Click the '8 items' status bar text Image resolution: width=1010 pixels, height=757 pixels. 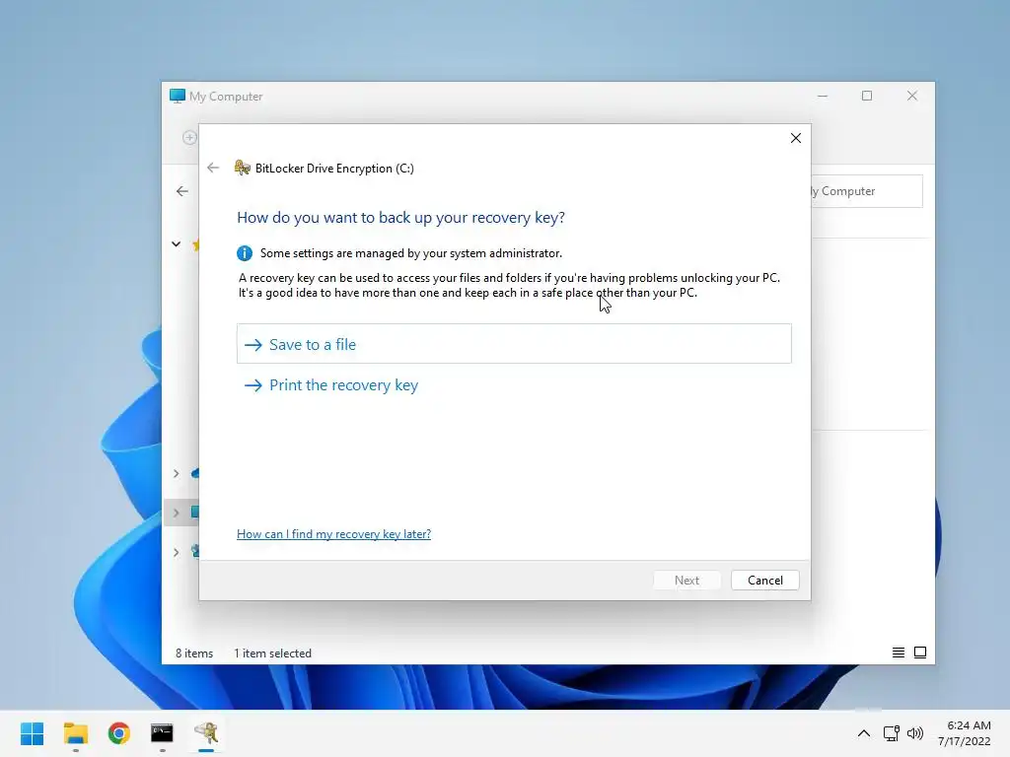pos(194,653)
